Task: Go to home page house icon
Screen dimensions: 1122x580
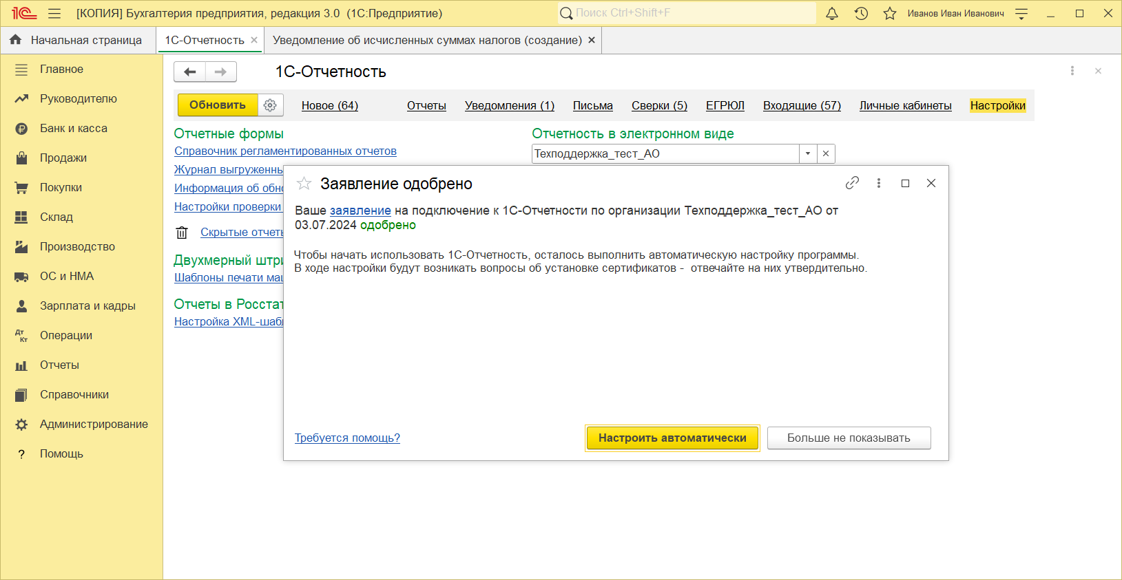Action: click(x=16, y=40)
